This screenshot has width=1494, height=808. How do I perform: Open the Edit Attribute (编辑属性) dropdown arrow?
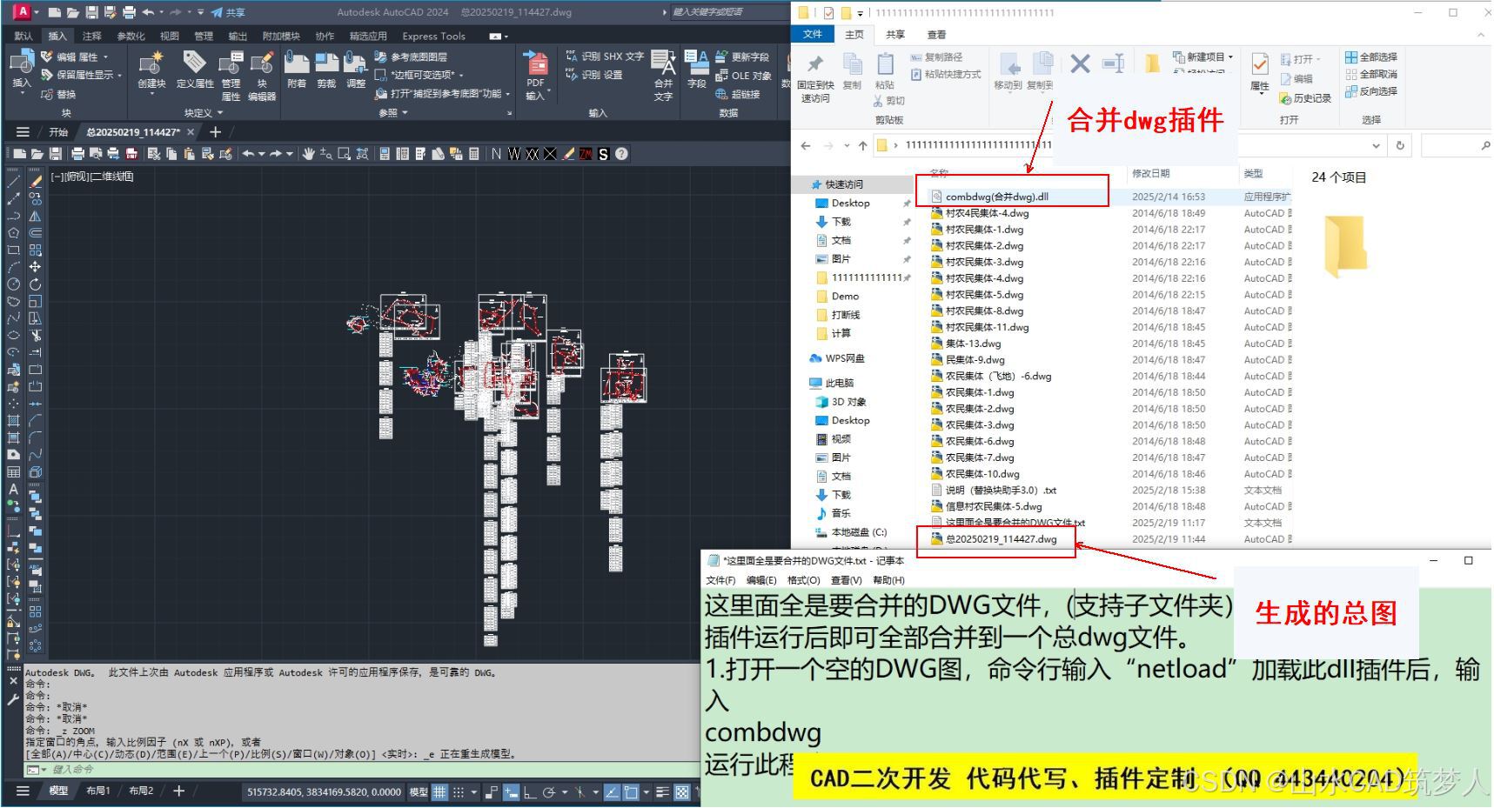point(105,57)
